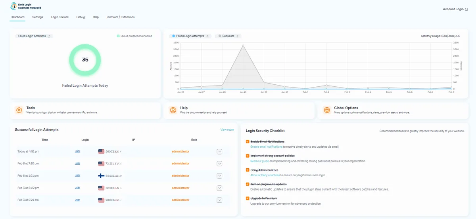
Task: Open the Read our guide link
Action: click(259, 161)
